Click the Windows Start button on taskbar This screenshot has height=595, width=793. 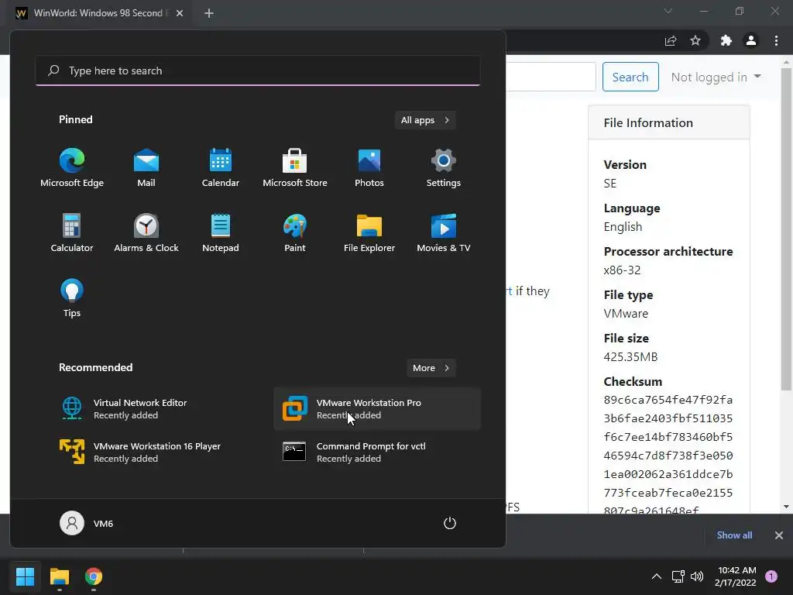coord(25,576)
